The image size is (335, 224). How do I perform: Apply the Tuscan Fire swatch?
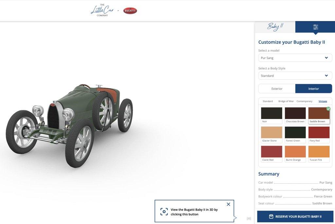point(319,154)
